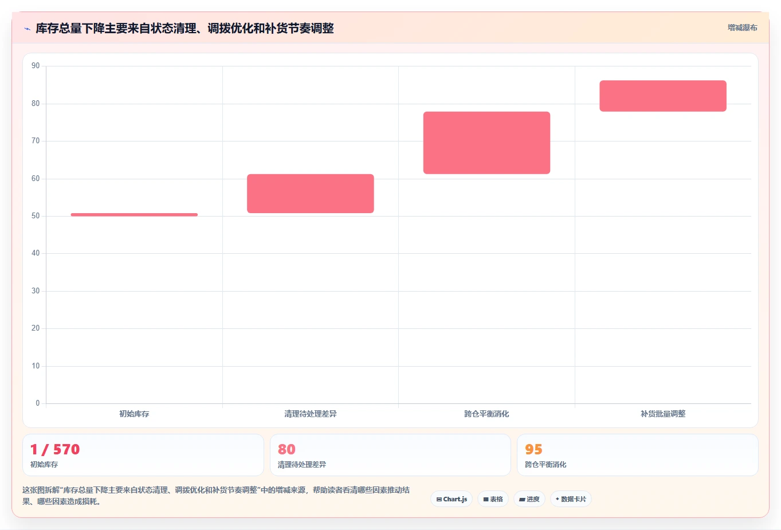Screen dimensions: 781x530
Task: Click the description paragraph starting 这张图拆解
Action: click(x=216, y=496)
